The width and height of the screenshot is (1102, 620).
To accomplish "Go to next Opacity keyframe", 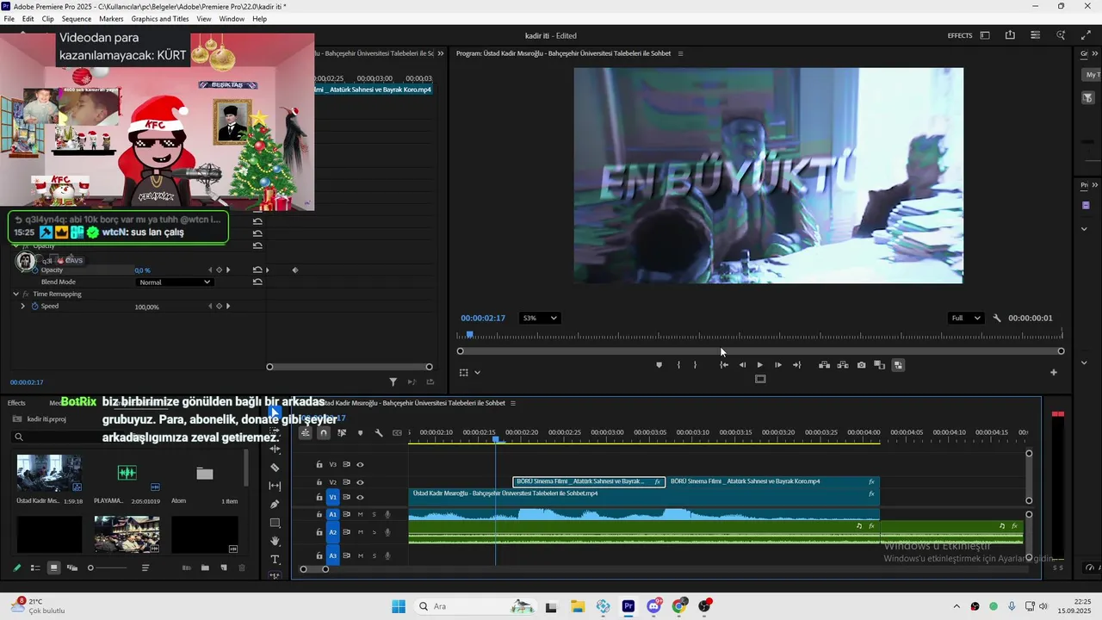I will coord(228,270).
